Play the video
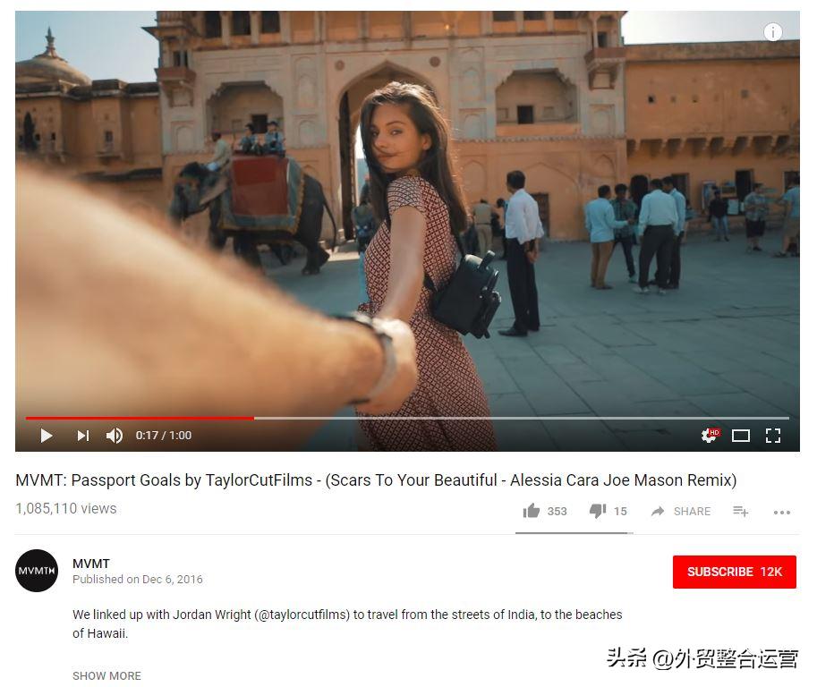The image size is (817, 687). (x=47, y=436)
